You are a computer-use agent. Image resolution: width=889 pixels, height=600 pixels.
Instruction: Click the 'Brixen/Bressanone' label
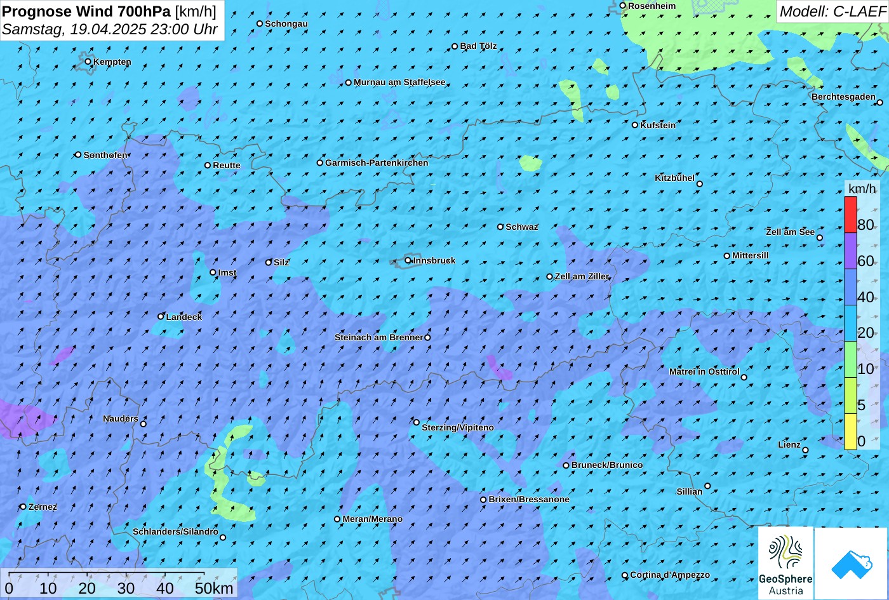point(529,499)
